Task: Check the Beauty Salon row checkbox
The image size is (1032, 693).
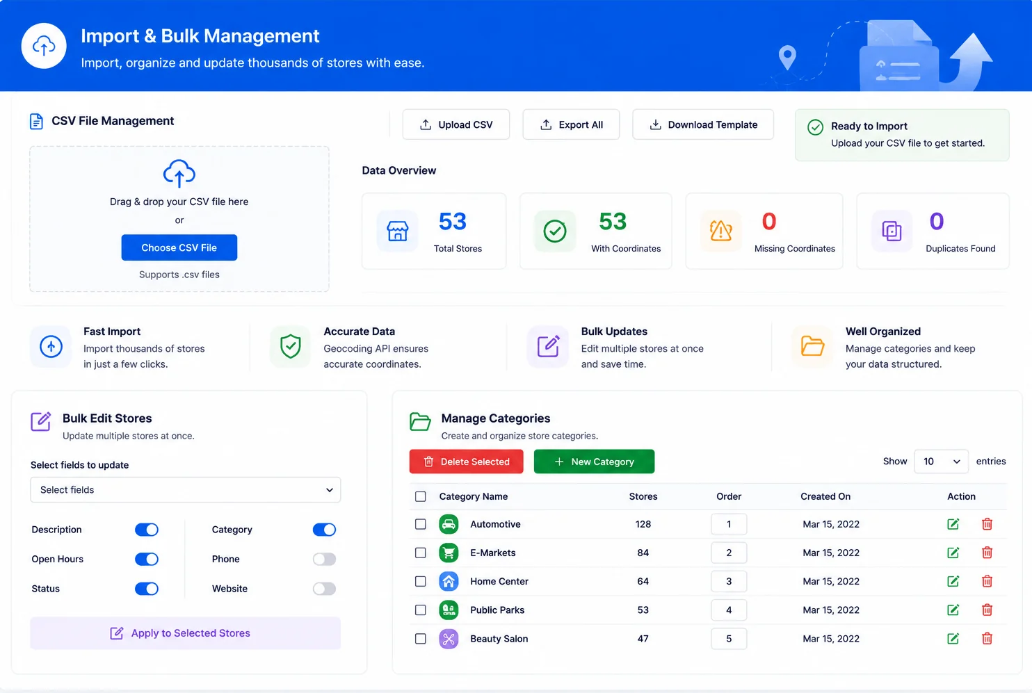Action: tap(420, 638)
